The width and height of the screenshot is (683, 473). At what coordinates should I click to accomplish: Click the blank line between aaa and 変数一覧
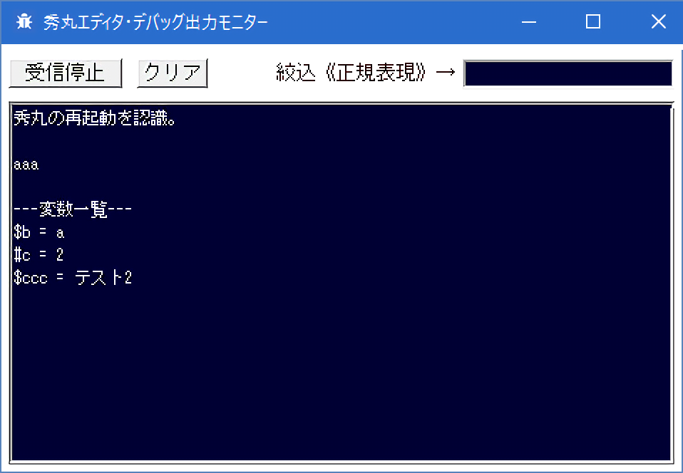tap(143, 187)
